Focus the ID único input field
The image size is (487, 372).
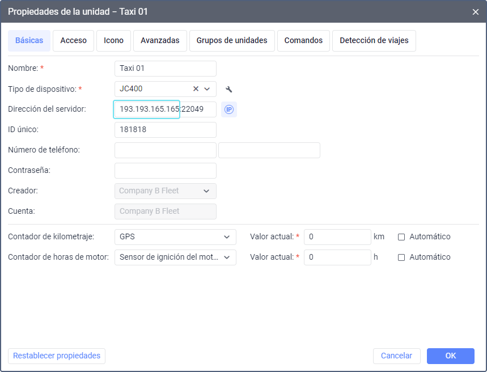click(x=165, y=130)
